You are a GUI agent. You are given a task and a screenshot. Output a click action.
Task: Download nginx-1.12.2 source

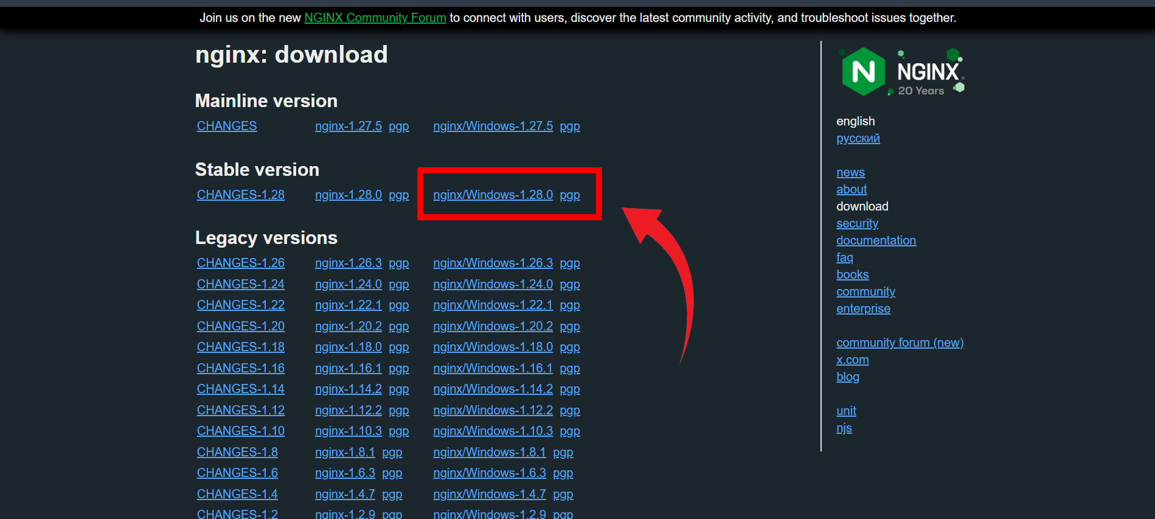349,410
